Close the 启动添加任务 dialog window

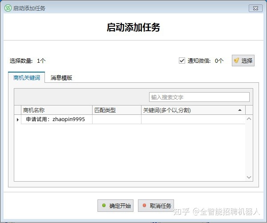click(x=254, y=8)
